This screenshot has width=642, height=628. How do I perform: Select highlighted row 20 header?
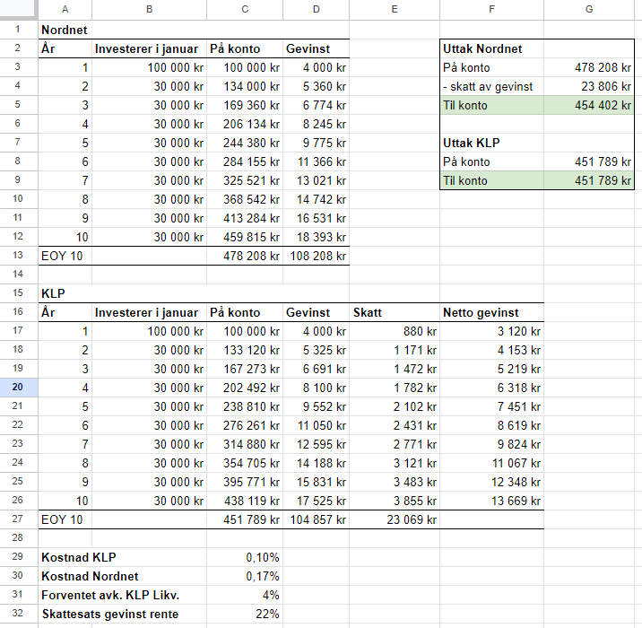point(19,388)
